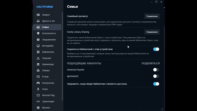The height and width of the screenshot is (111, 197).
Task: Select В игре label in sidebar
Action: point(45,76)
